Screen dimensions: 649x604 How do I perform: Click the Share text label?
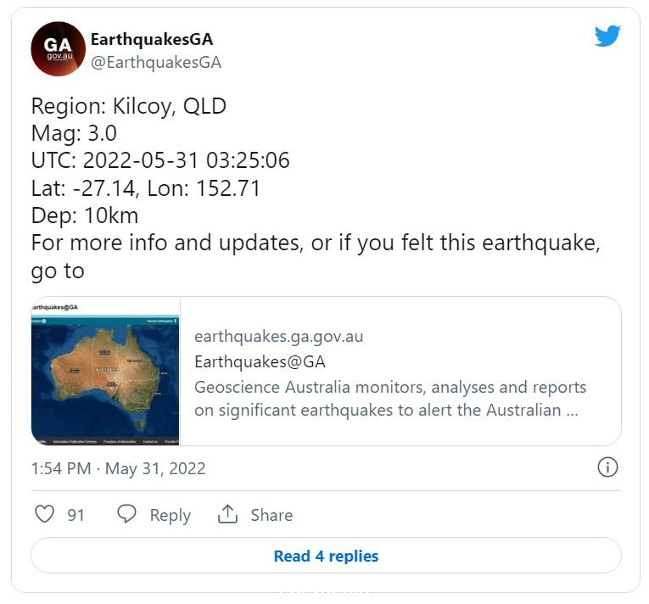pos(271,515)
